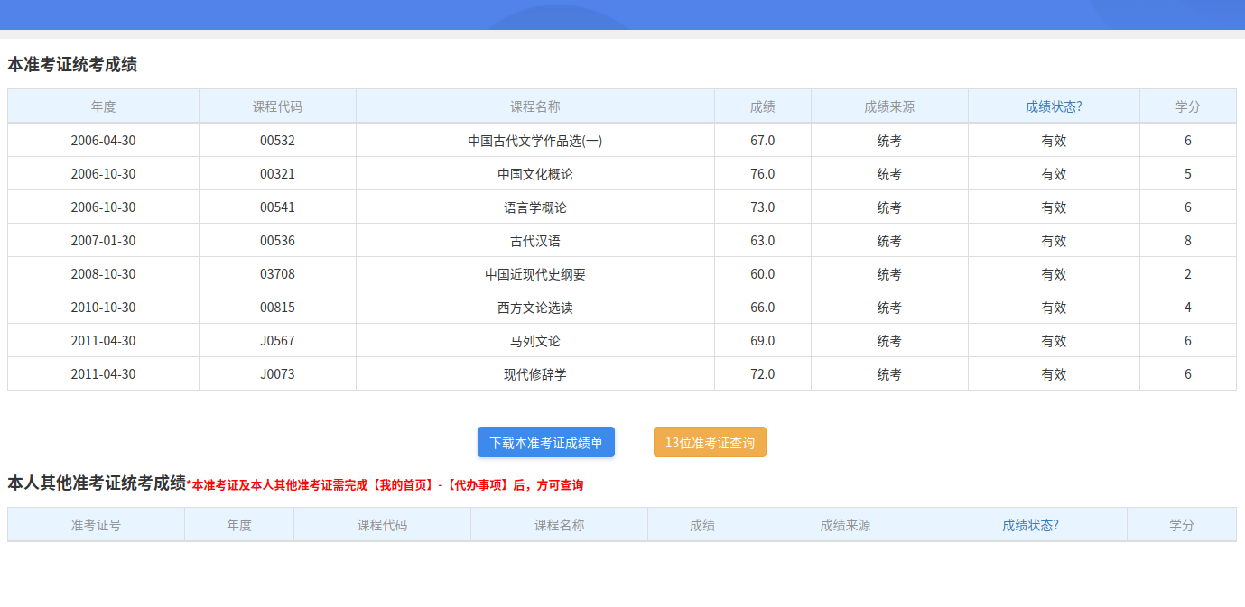Click the 本准考证统考成绩 section heading
Screen dimensions: 1245x607
(72, 65)
